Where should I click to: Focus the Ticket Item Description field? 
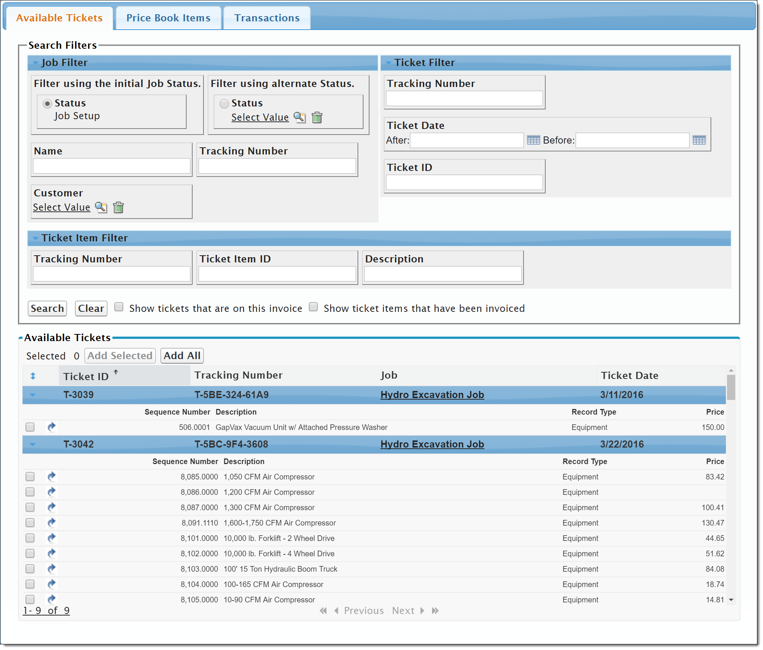(x=443, y=274)
